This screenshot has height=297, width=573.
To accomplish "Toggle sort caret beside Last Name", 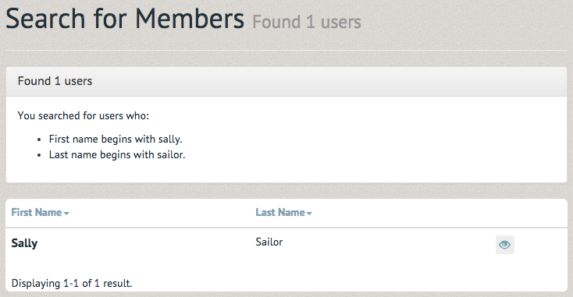I will click(309, 214).
